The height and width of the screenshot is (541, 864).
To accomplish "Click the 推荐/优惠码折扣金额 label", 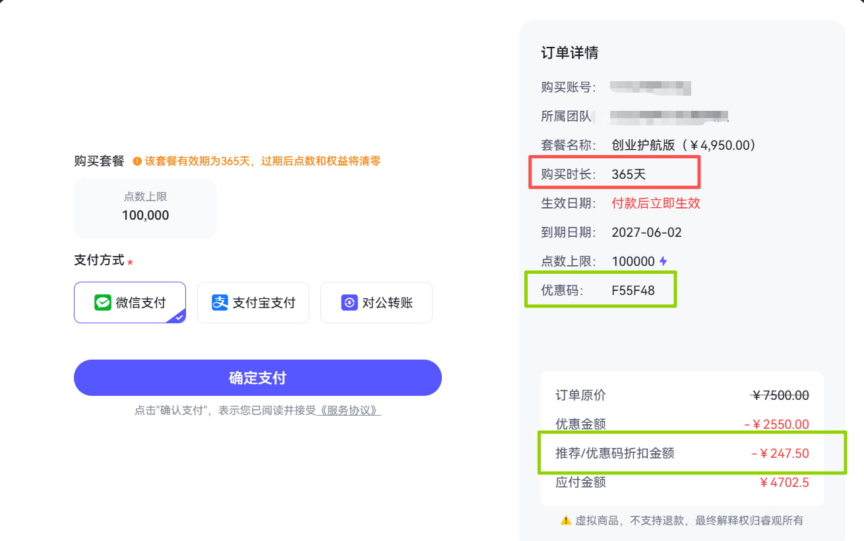I will tap(615, 453).
